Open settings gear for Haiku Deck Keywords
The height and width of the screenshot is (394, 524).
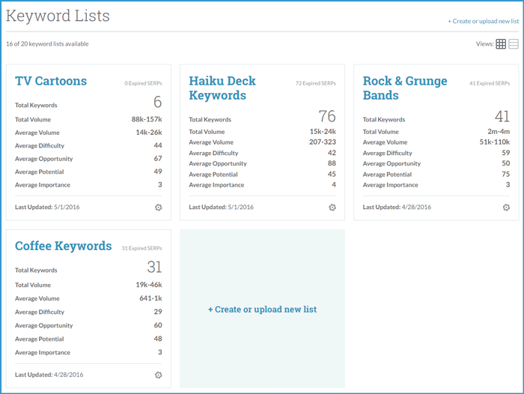(x=332, y=207)
